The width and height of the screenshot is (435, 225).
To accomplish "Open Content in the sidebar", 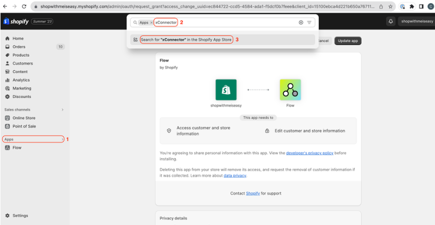I will click(20, 72).
